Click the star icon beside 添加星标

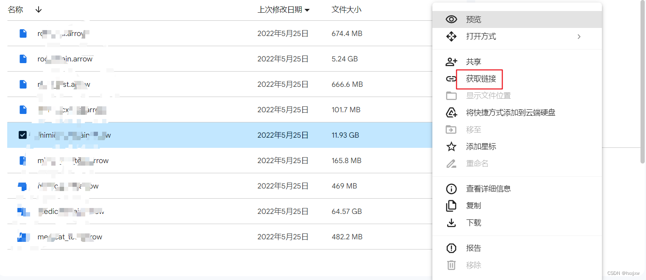(451, 146)
